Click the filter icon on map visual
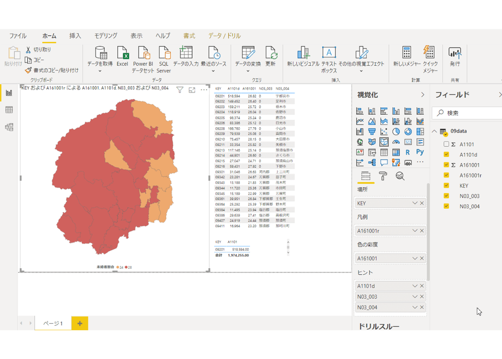The height and width of the screenshot is (359, 502). pyautogui.click(x=180, y=90)
